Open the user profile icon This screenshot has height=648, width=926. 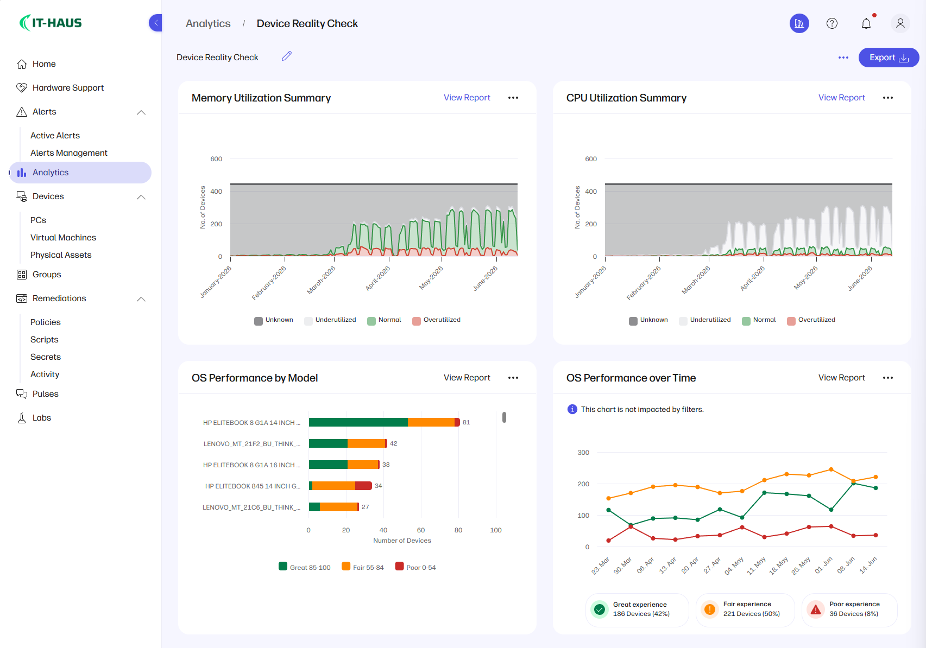900,23
